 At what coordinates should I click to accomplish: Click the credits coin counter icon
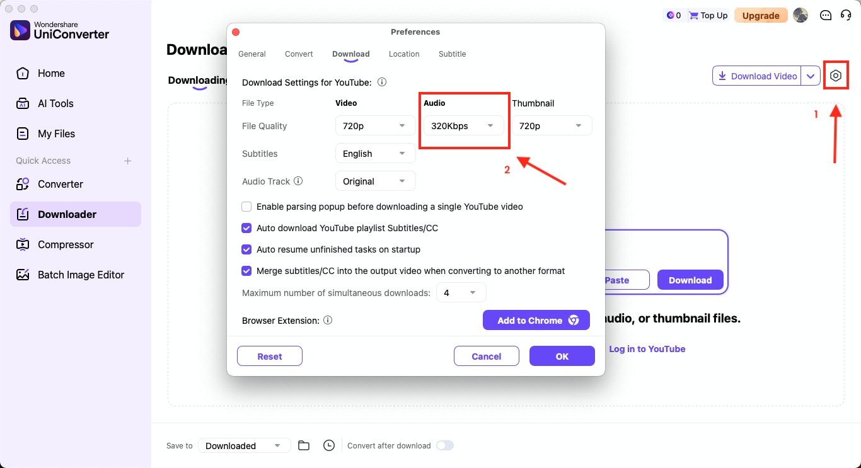[x=669, y=15]
